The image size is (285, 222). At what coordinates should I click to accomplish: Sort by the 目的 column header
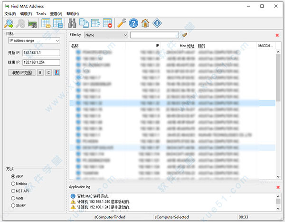tap(226, 46)
